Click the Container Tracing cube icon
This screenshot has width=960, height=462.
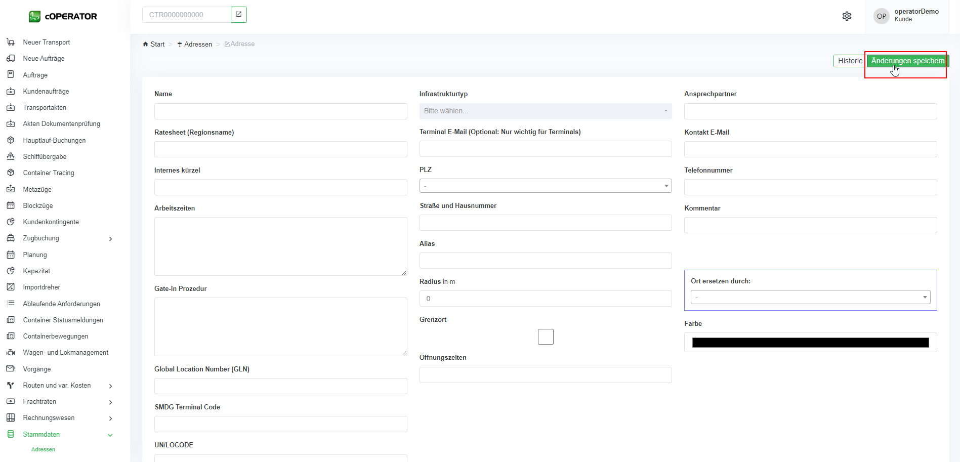(x=11, y=173)
